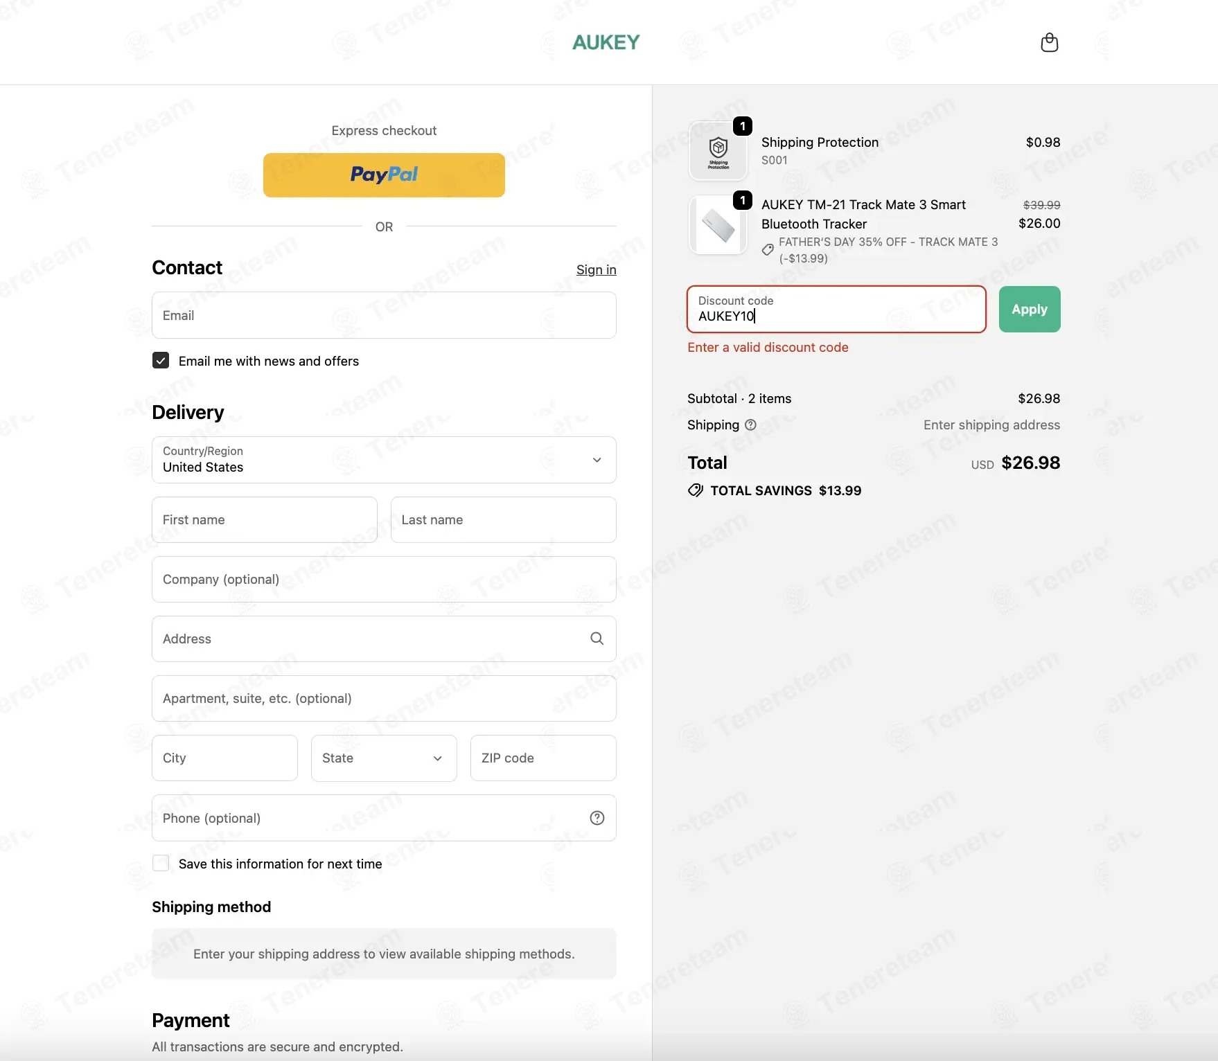The image size is (1218, 1061).
Task: Click the $0.98 shipping protection price
Action: point(1043,142)
